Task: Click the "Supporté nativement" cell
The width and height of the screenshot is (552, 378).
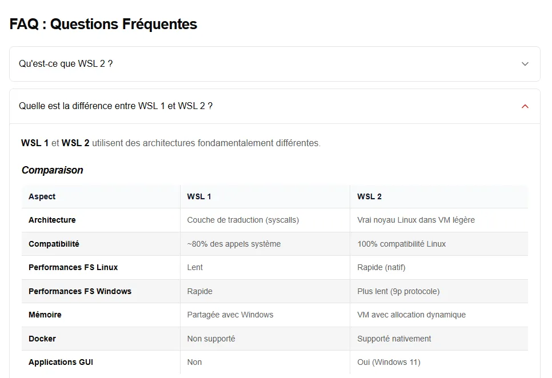Action: (394, 339)
